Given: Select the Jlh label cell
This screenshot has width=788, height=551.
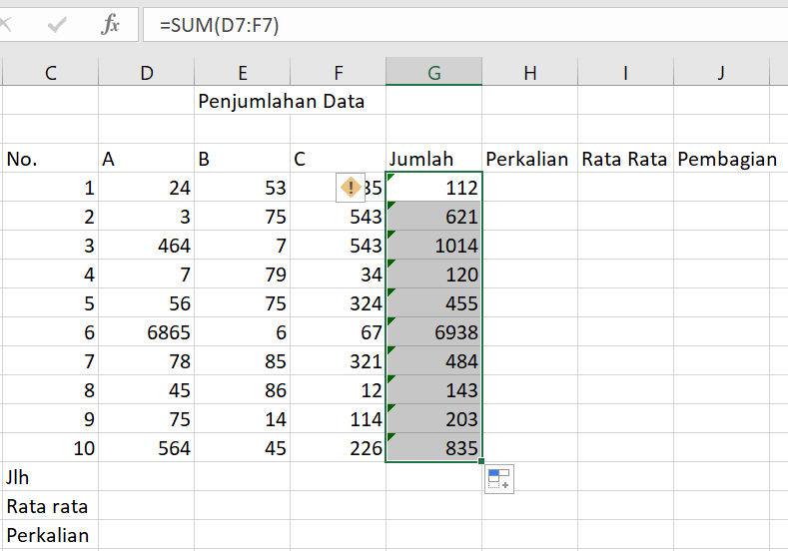Looking at the screenshot, I should pos(50,477).
